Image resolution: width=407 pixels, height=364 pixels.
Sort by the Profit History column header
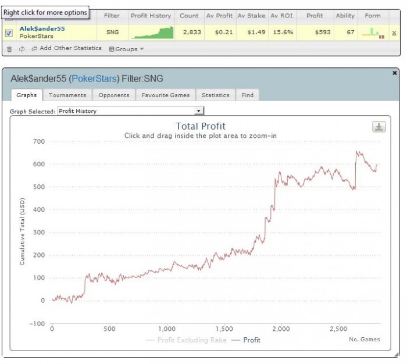pyautogui.click(x=151, y=16)
